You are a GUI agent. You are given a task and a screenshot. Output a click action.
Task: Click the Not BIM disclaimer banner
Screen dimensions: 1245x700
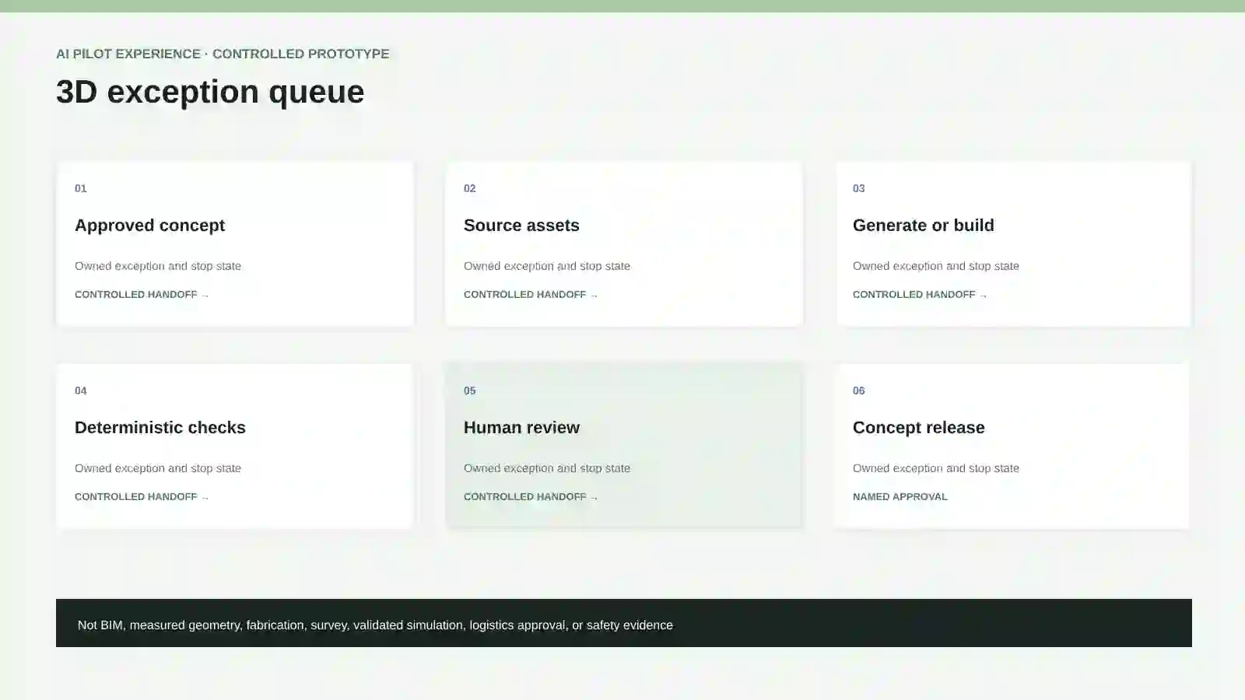coord(624,623)
